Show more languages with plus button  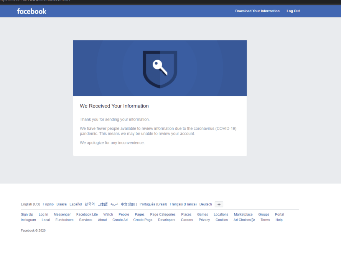219,204
